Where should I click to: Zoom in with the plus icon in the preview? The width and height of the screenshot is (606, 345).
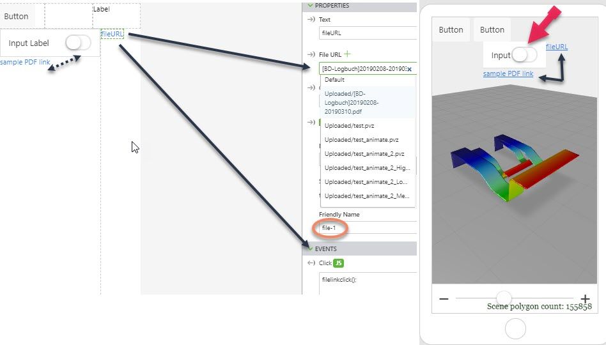tap(585, 298)
